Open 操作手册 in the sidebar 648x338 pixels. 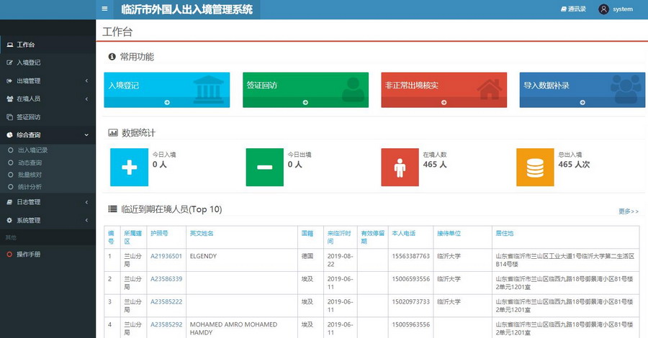[x=48, y=255]
